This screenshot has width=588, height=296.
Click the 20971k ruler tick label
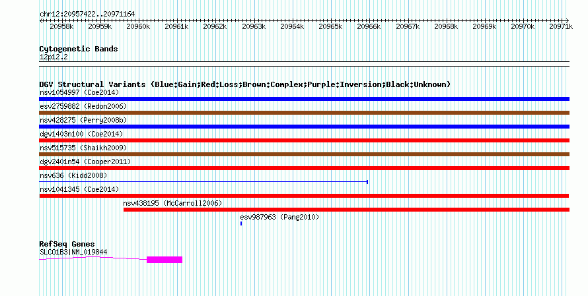tap(561, 26)
